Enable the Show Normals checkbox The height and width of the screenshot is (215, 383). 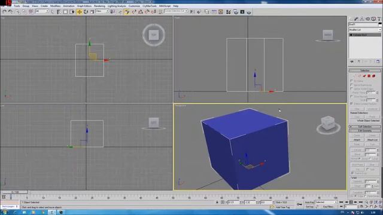click(351, 97)
